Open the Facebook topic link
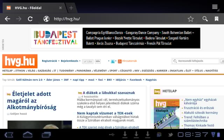224x140 pixels. tap(135, 80)
